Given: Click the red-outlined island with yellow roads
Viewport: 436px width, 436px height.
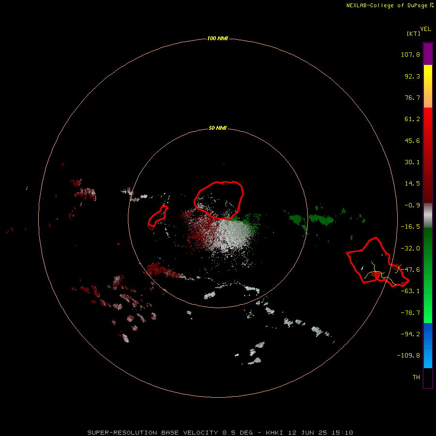Looking at the screenshot, I should (x=377, y=263).
